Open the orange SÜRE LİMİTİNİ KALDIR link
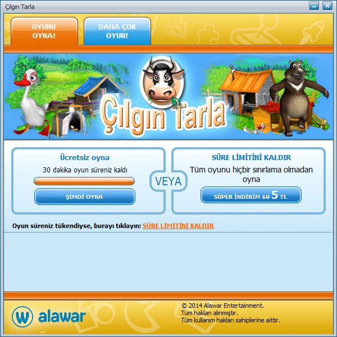This screenshot has height=337, width=337. tap(178, 226)
